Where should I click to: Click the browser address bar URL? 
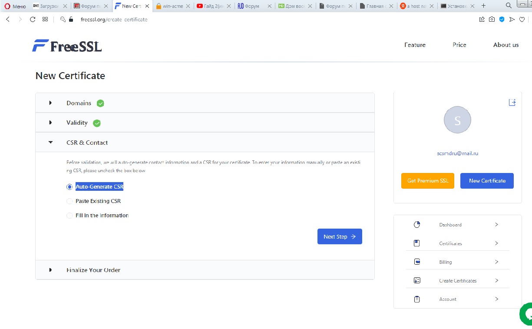114,20
